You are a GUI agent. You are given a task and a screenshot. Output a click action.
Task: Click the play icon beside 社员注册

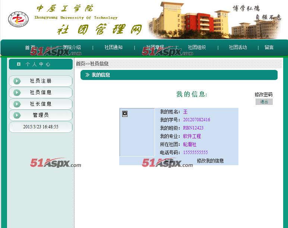click(x=17, y=81)
